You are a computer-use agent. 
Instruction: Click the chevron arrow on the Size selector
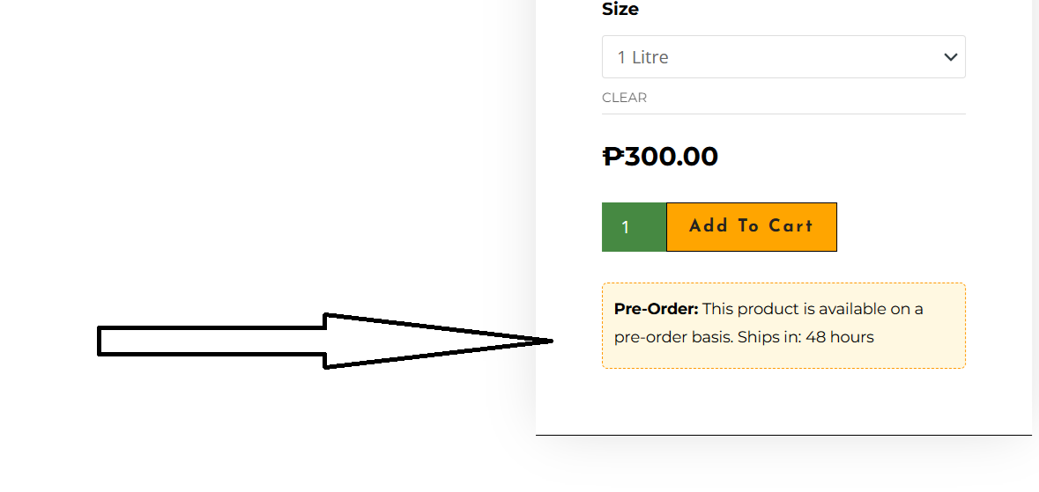pyautogui.click(x=950, y=57)
